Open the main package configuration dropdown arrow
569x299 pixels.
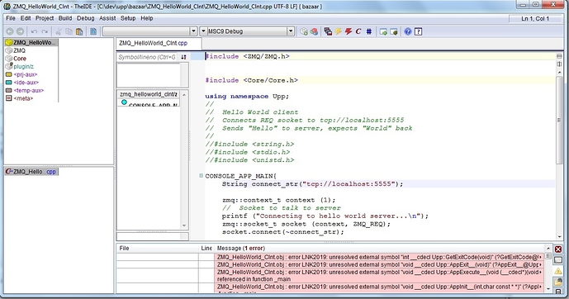[193, 31]
